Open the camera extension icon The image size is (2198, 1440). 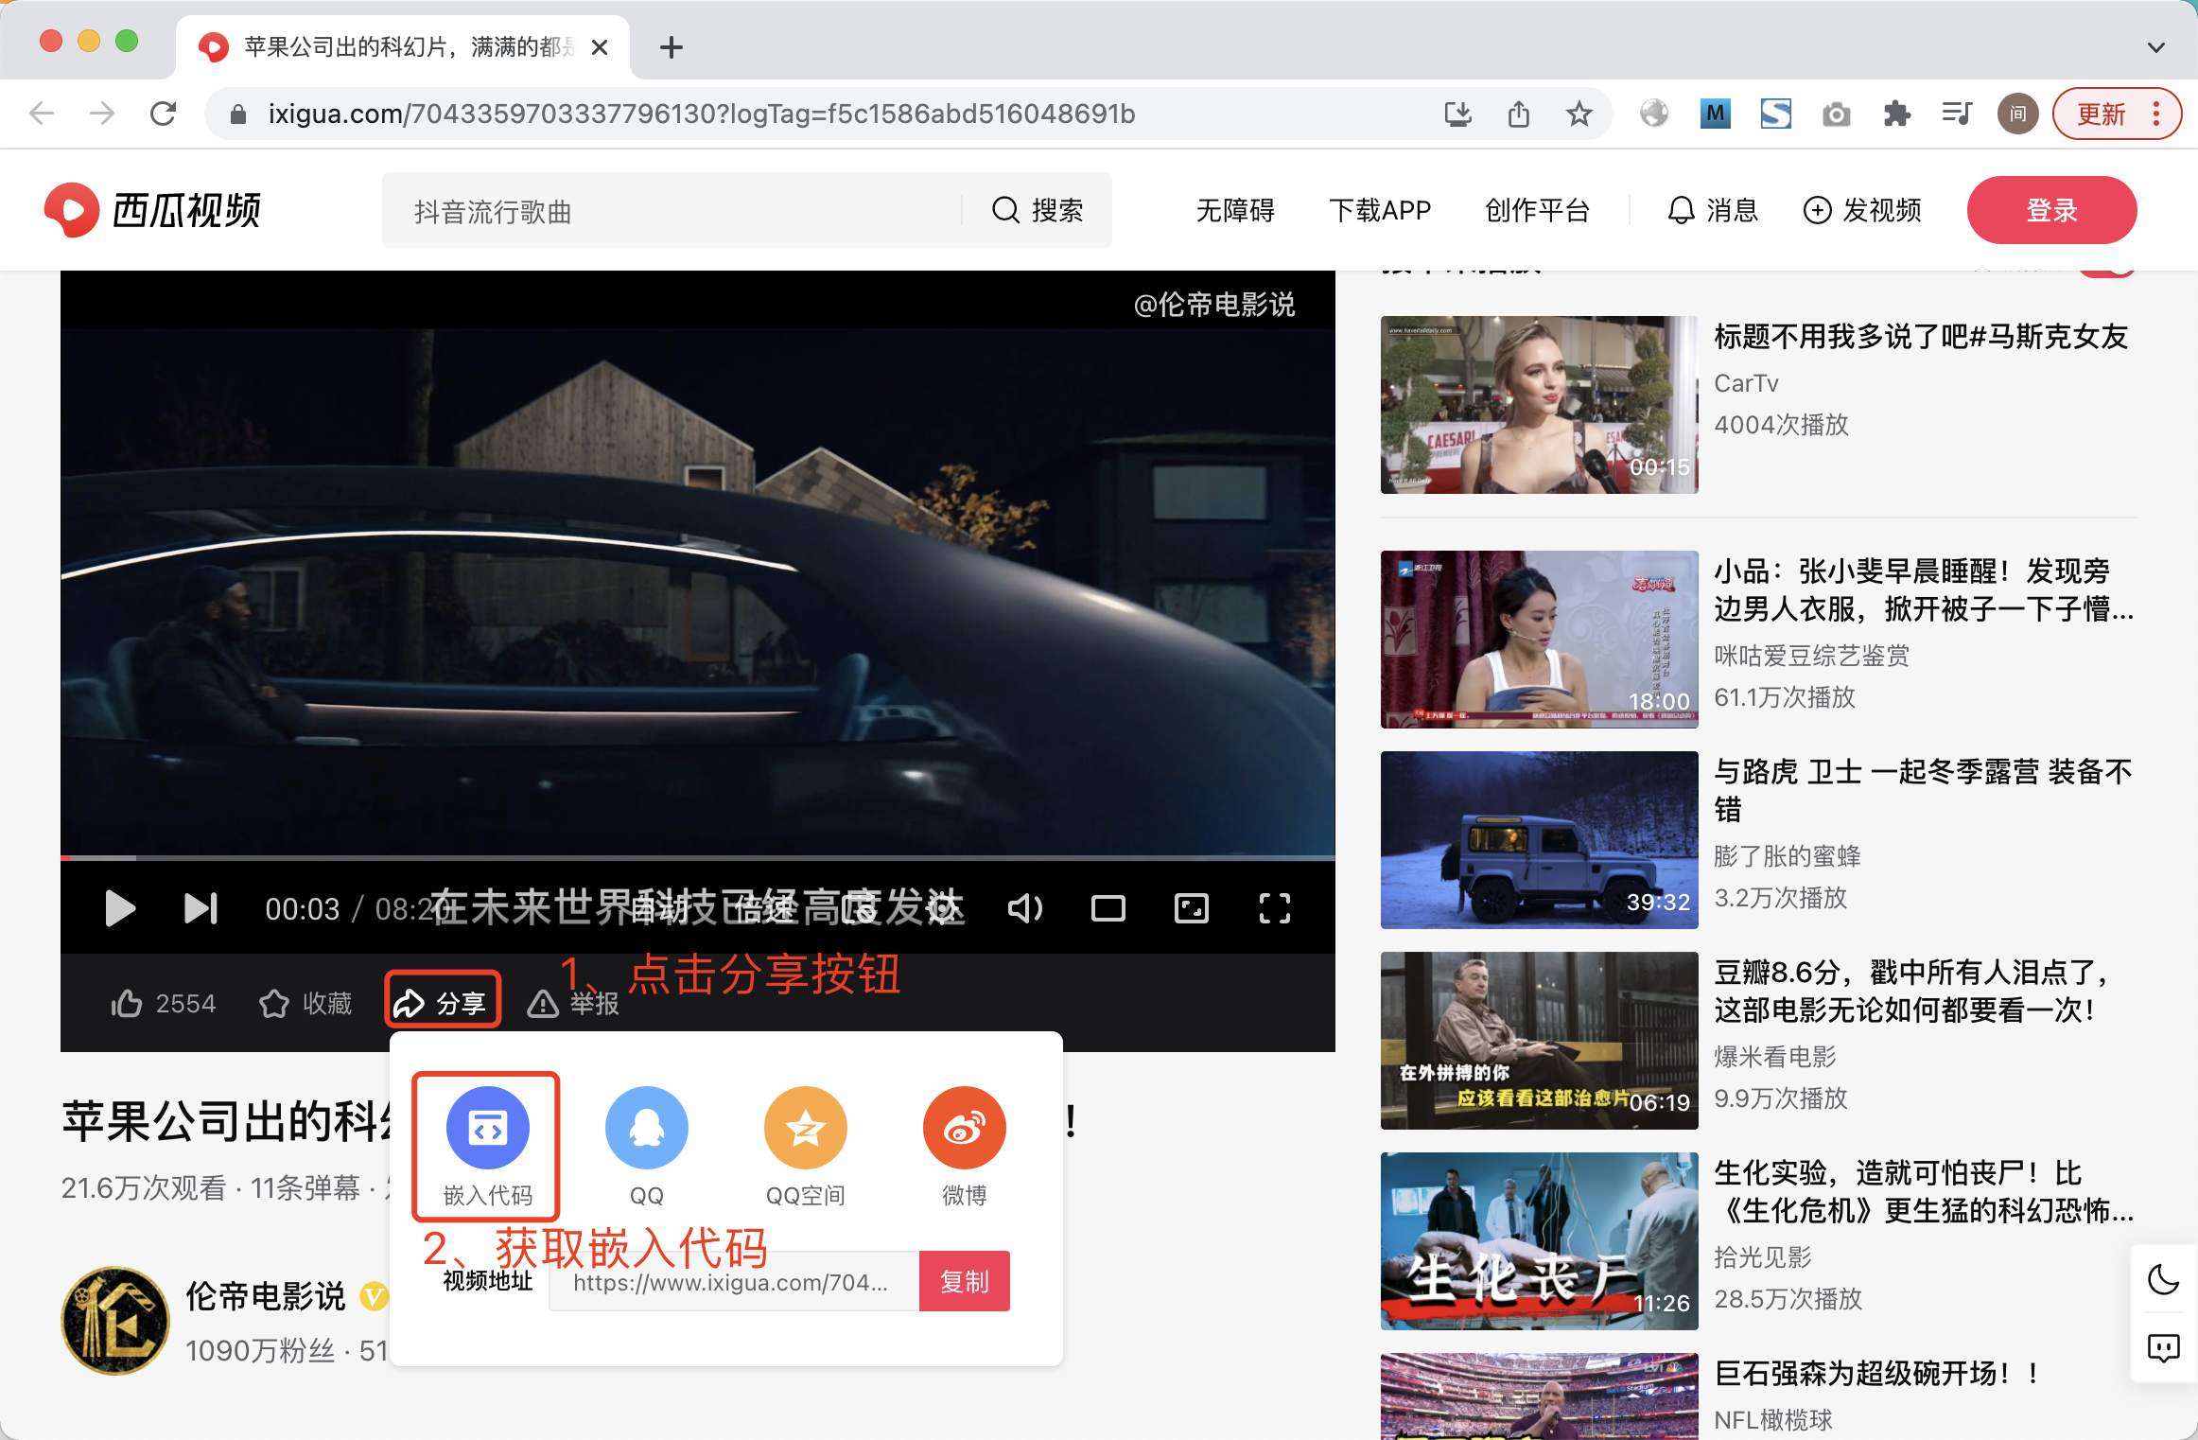tap(1836, 114)
